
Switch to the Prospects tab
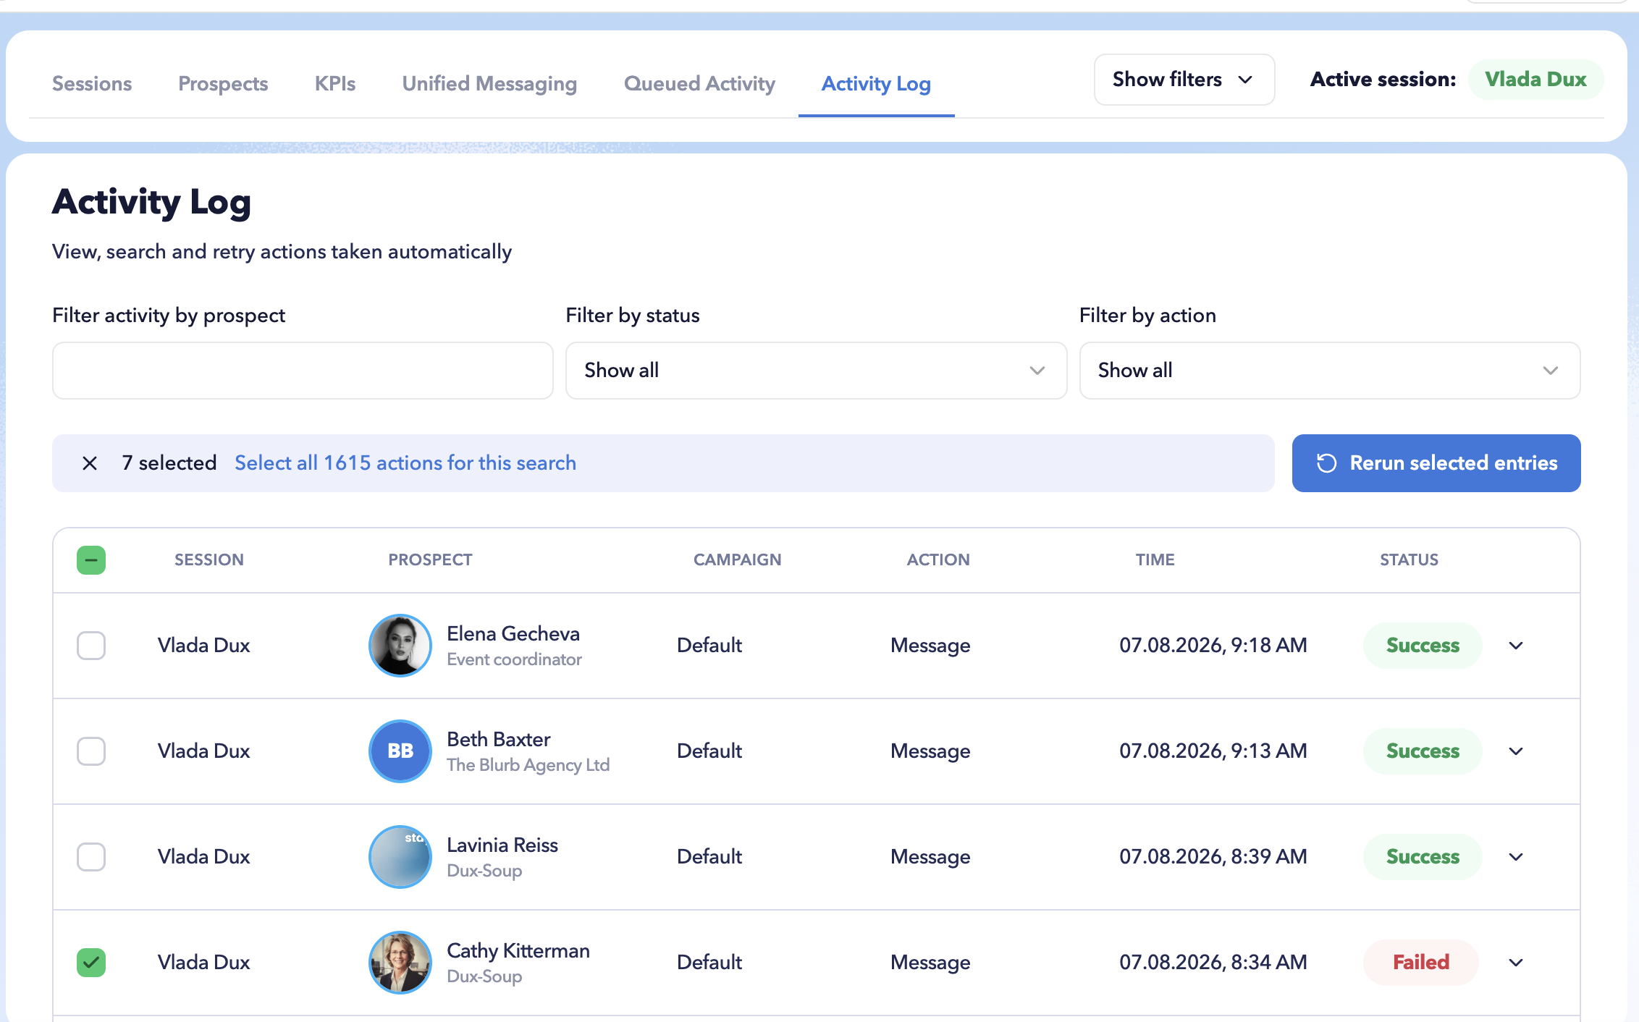pos(223,84)
